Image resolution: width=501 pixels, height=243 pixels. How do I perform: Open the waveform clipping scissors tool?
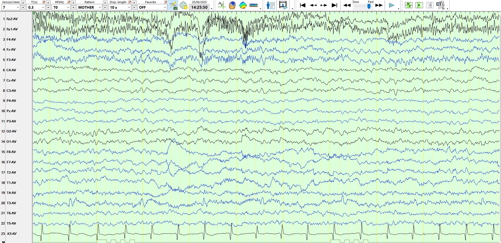(x=440, y=5)
